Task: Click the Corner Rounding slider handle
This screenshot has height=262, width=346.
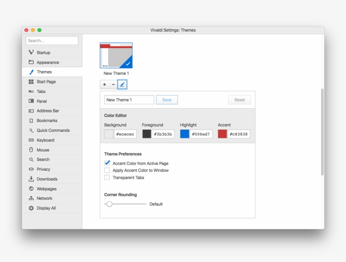Action: [x=109, y=204]
